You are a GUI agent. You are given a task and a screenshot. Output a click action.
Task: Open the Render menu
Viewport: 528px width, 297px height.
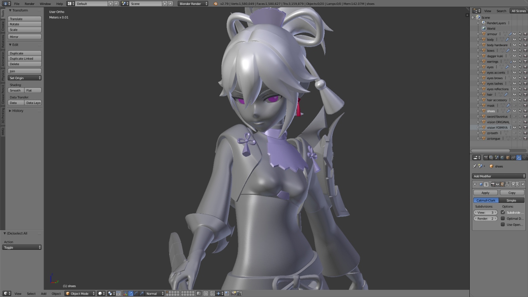coord(30,4)
